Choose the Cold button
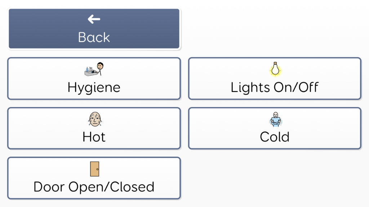369x207 pixels. [x=275, y=128]
